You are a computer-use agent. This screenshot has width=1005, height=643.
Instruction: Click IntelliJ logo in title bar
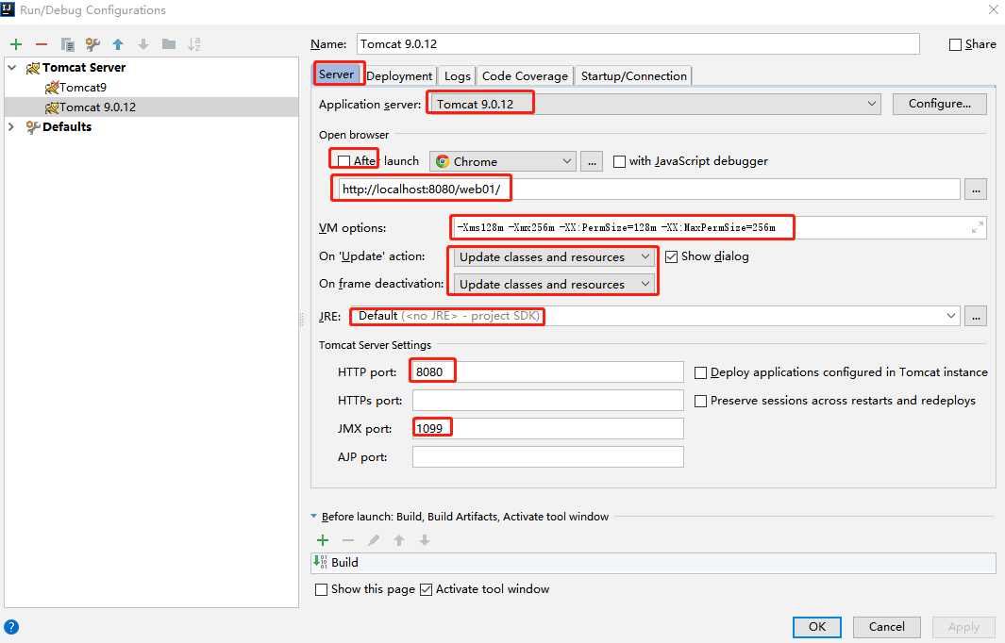8,9
